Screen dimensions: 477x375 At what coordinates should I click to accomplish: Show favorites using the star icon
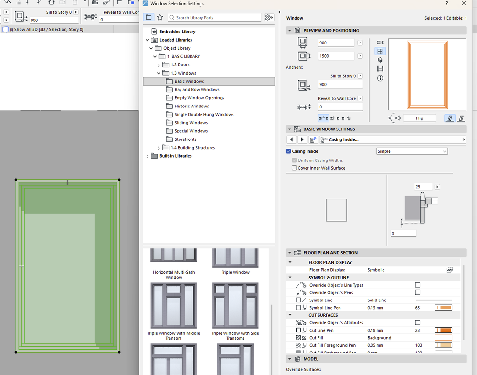pos(160,17)
